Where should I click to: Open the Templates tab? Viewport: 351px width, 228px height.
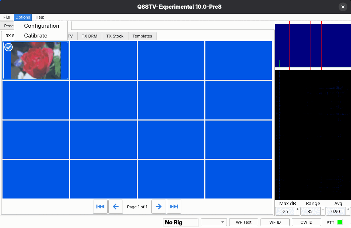[142, 36]
